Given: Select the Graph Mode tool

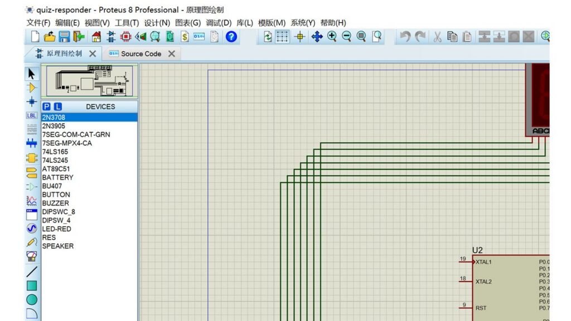Looking at the screenshot, I should coord(32,201).
